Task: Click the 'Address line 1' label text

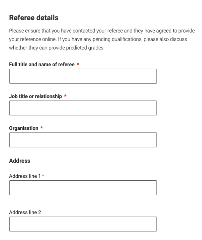Action: [x=25, y=176]
